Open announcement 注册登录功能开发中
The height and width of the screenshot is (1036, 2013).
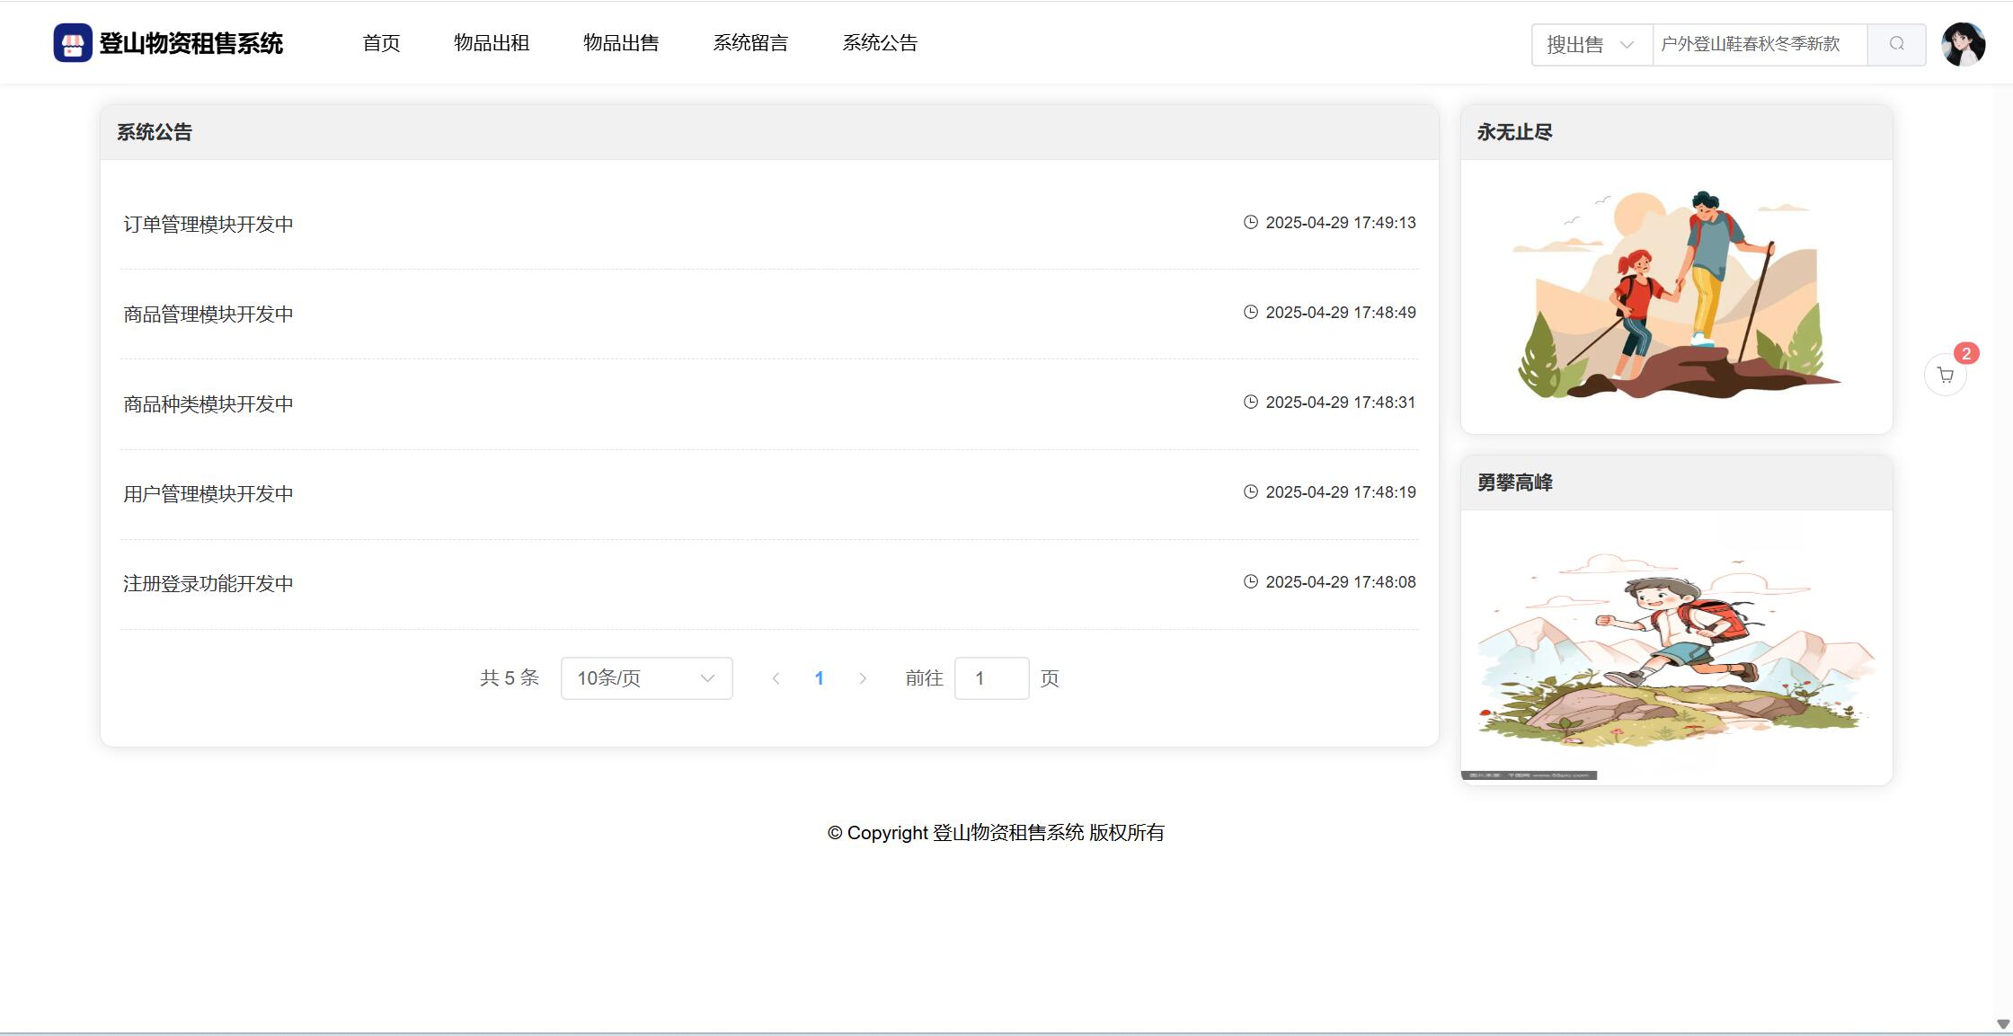point(208,584)
